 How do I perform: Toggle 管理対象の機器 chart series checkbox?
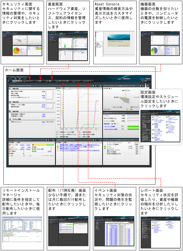(57, 137)
